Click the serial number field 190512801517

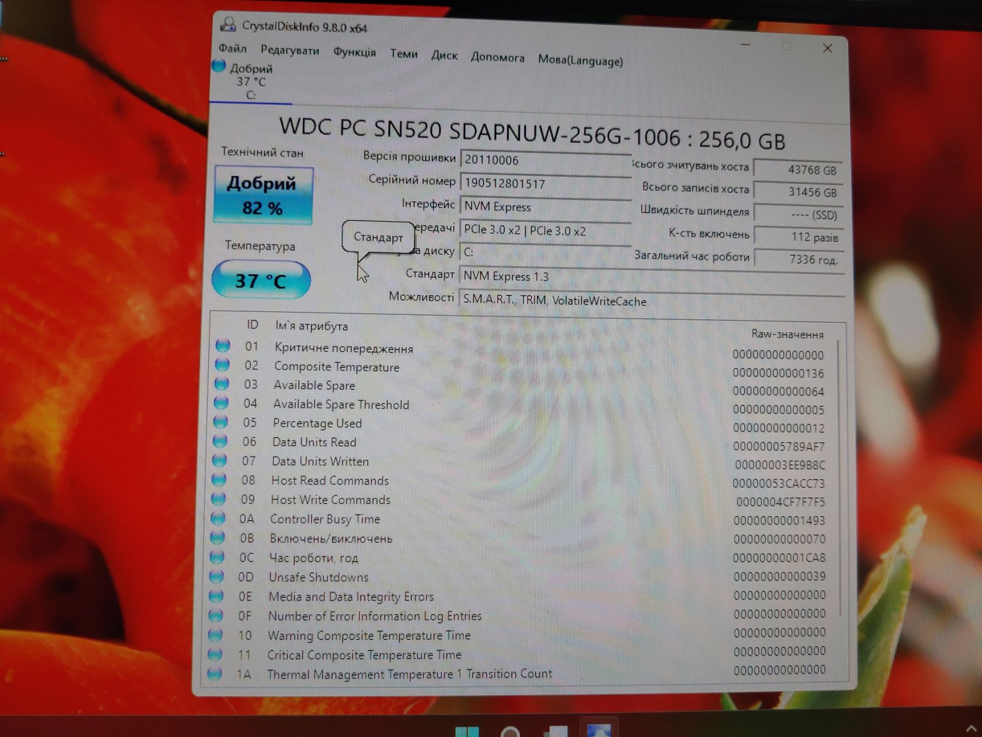(x=545, y=184)
